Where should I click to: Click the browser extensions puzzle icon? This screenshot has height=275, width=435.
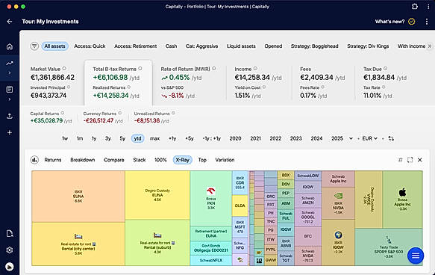click(x=414, y=7)
